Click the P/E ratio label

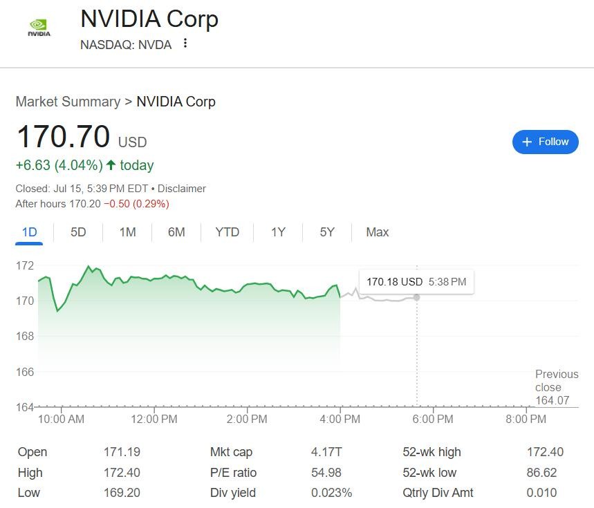click(x=233, y=473)
